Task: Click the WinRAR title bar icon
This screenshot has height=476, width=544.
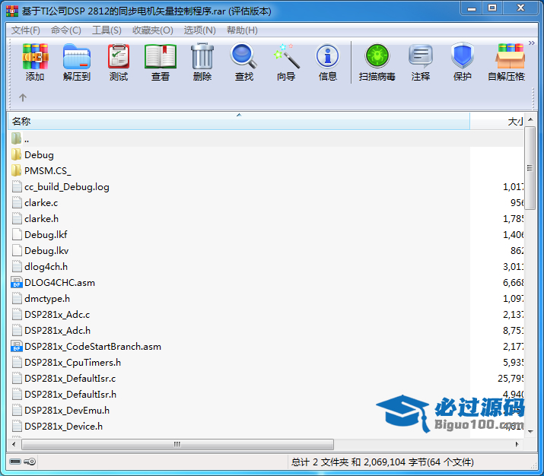Action: (x=12, y=11)
